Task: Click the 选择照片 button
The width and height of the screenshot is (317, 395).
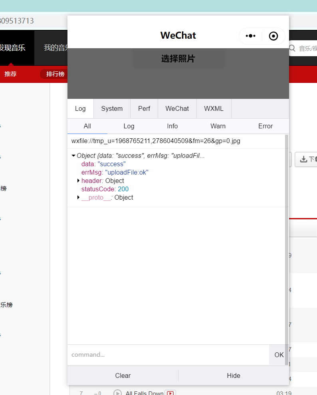Action: coord(178,59)
